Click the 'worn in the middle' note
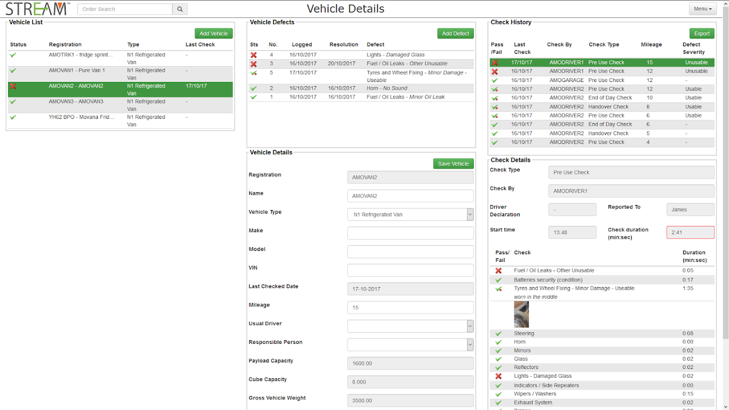This screenshot has width=729, height=410. (x=536, y=297)
